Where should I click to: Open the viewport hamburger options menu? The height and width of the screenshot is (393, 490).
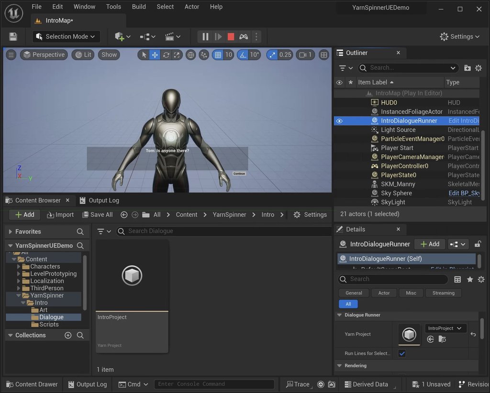(x=11, y=55)
